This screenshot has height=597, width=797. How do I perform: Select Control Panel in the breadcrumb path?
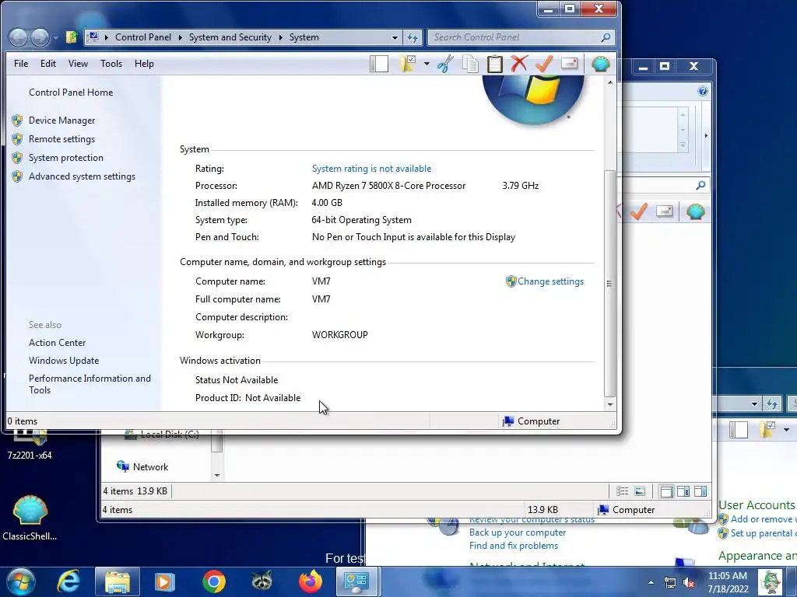(143, 37)
